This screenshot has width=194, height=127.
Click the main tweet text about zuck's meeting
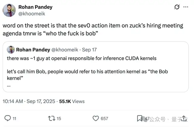[x=91, y=29]
